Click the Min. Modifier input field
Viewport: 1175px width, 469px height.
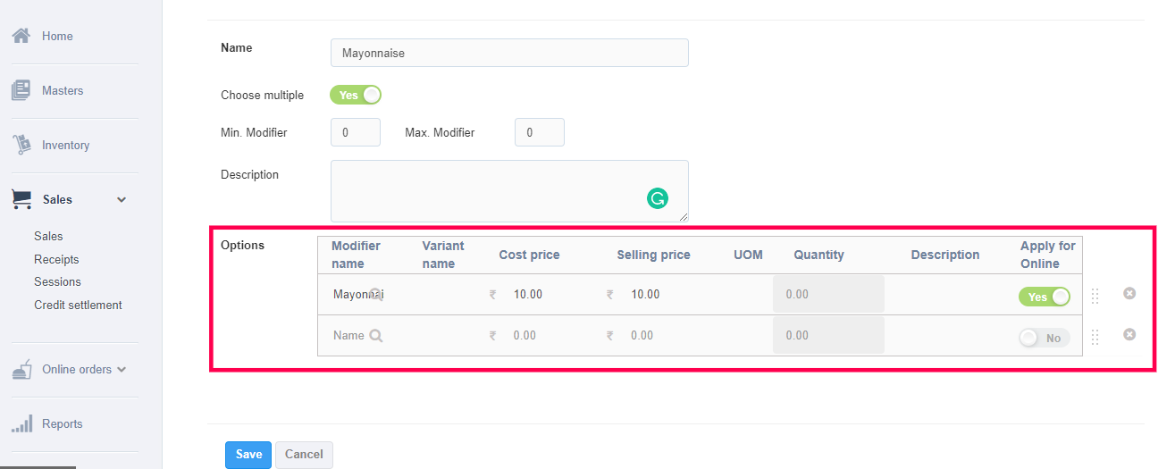(355, 132)
